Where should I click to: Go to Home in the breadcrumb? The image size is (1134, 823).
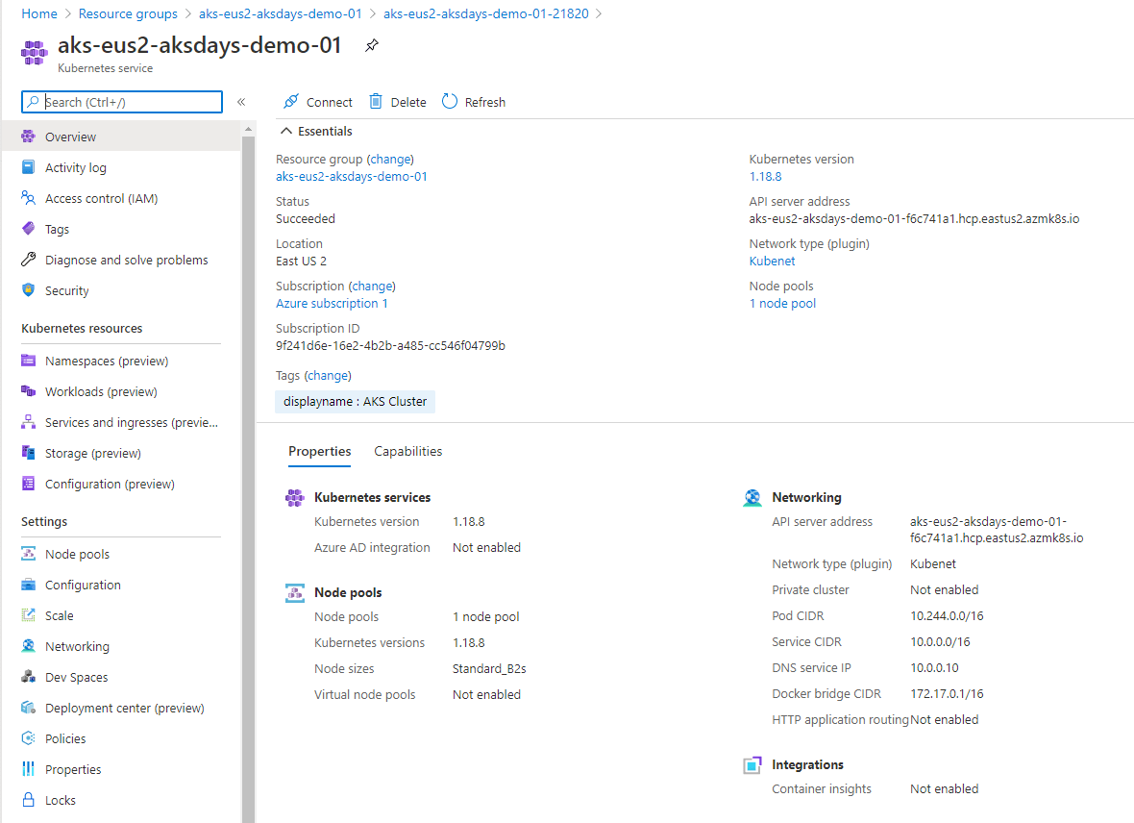tap(39, 13)
